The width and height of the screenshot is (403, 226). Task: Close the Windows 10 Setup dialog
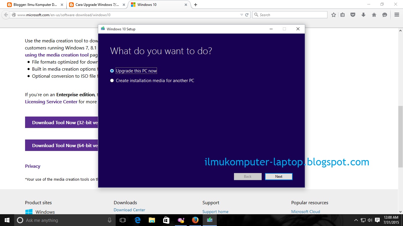(298, 29)
